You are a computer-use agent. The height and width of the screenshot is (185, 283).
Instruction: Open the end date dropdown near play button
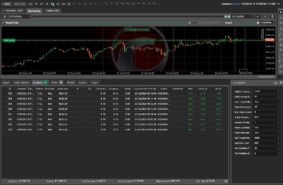242,17
